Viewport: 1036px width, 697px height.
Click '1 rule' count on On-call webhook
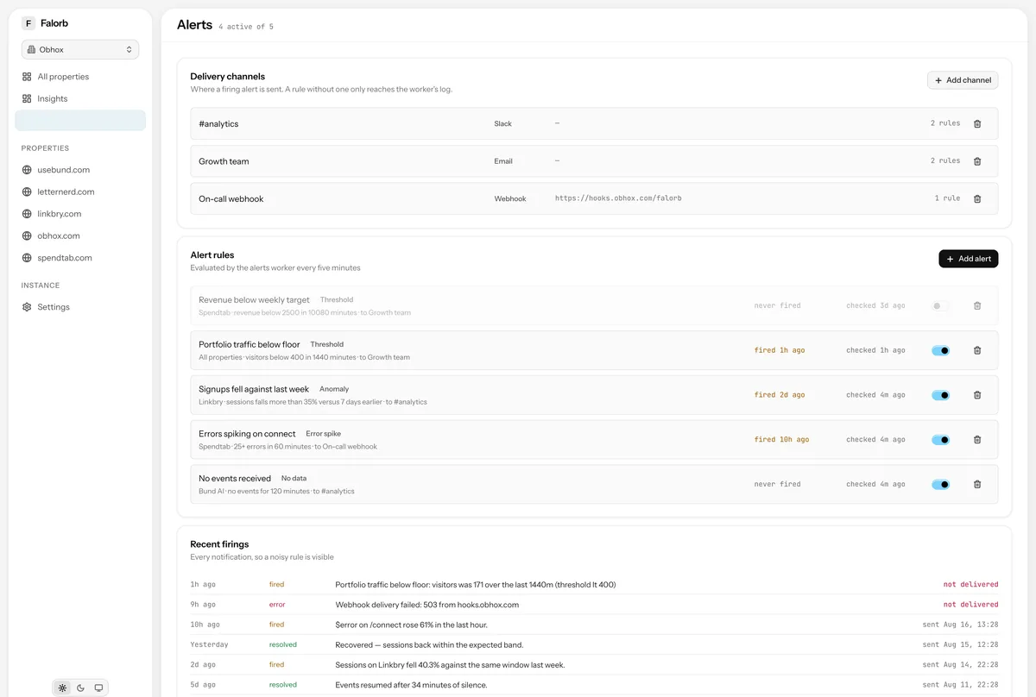coord(947,198)
